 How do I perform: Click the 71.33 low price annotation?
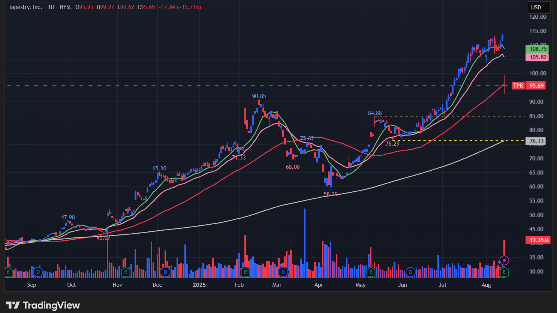(x=239, y=158)
